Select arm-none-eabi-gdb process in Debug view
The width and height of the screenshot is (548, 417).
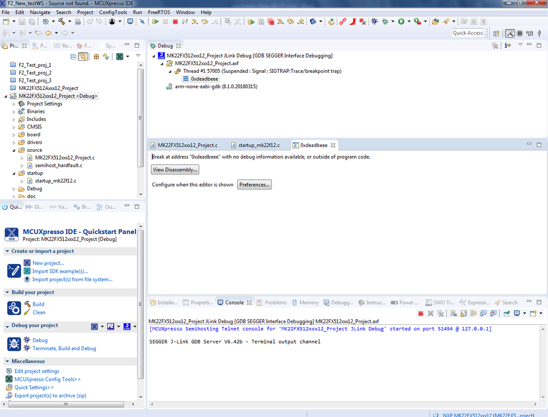click(216, 87)
